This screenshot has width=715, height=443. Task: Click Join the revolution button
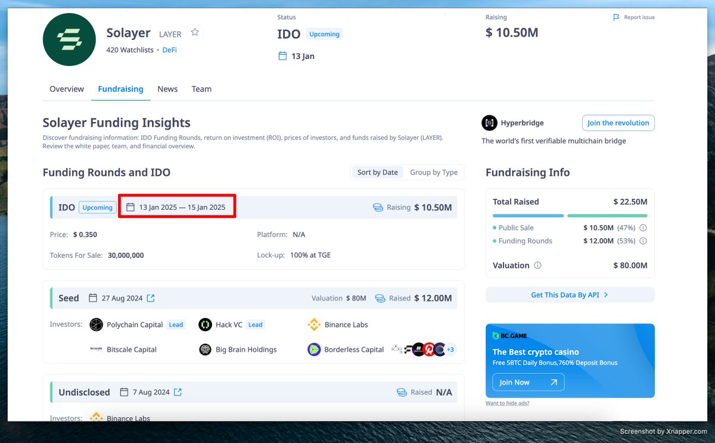coord(618,123)
